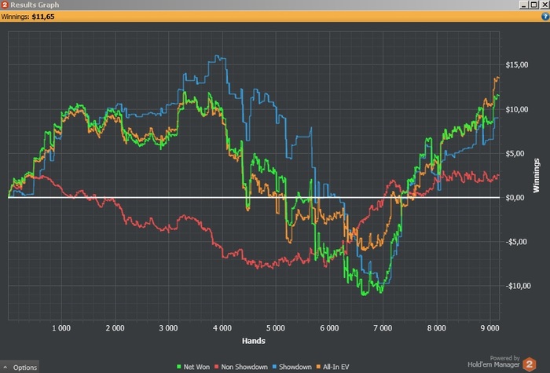Click the -$5,00 axis label

coord(516,242)
